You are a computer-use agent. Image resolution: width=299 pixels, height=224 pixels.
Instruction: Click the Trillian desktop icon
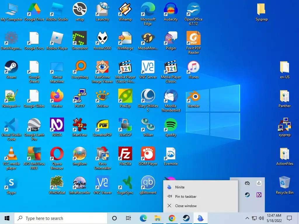[x=148, y=127]
